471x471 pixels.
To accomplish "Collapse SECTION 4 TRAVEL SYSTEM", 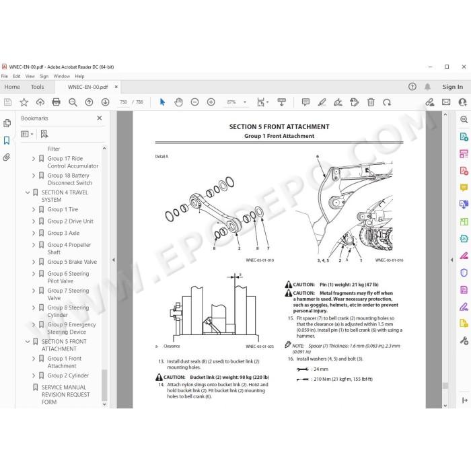I will click(x=28, y=192).
